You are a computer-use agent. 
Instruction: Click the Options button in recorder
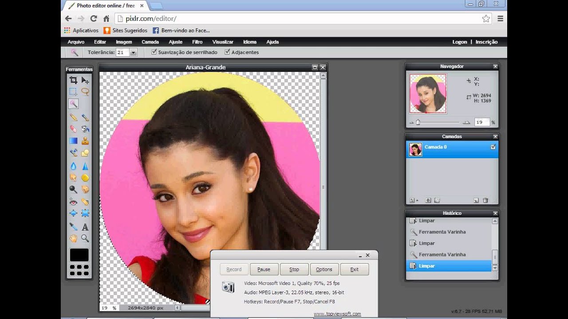coord(324,269)
